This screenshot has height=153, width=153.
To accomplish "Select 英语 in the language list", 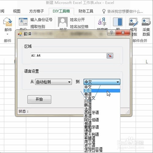I will click(x=102, y=91).
